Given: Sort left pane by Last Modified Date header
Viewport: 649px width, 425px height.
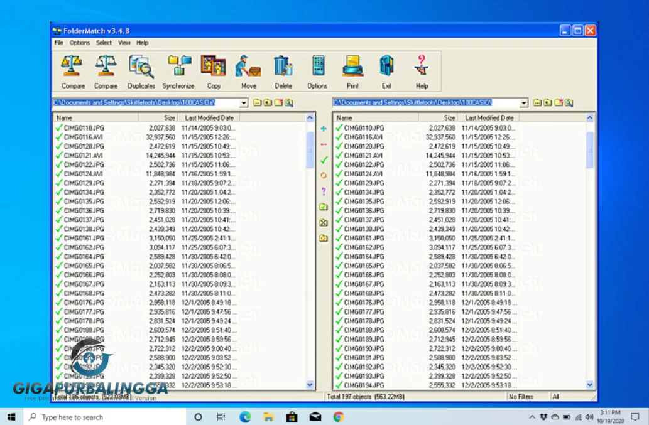Looking at the screenshot, I should coord(209,117).
